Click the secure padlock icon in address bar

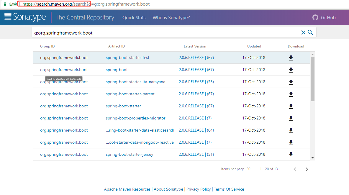click(x=5, y=4)
